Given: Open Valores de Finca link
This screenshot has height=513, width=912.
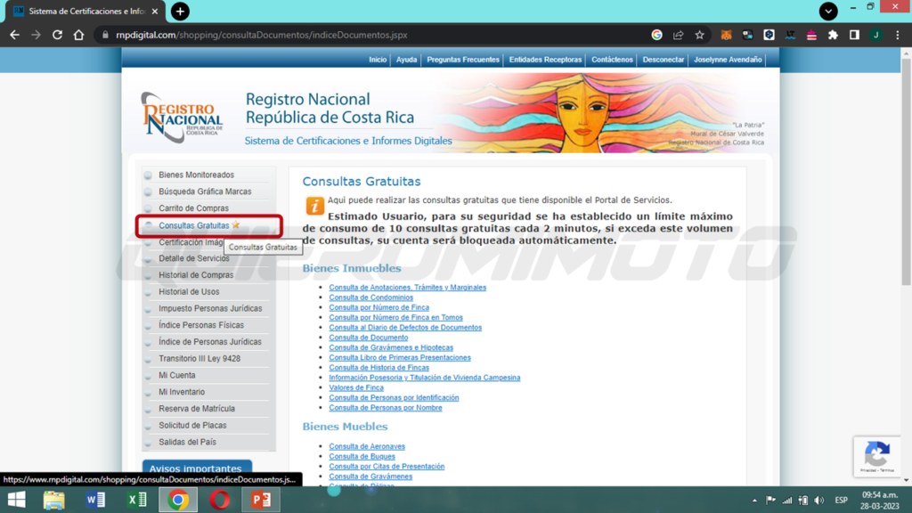Looking at the screenshot, I should click(x=356, y=387).
